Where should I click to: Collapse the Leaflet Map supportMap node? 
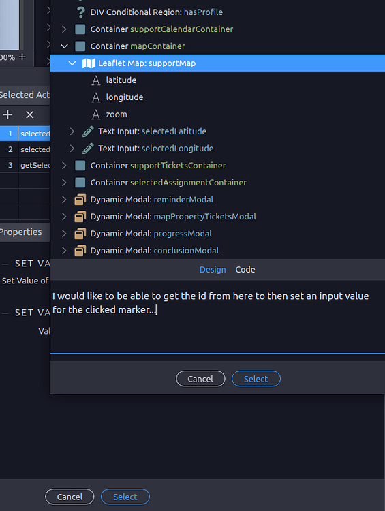click(x=72, y=63)
